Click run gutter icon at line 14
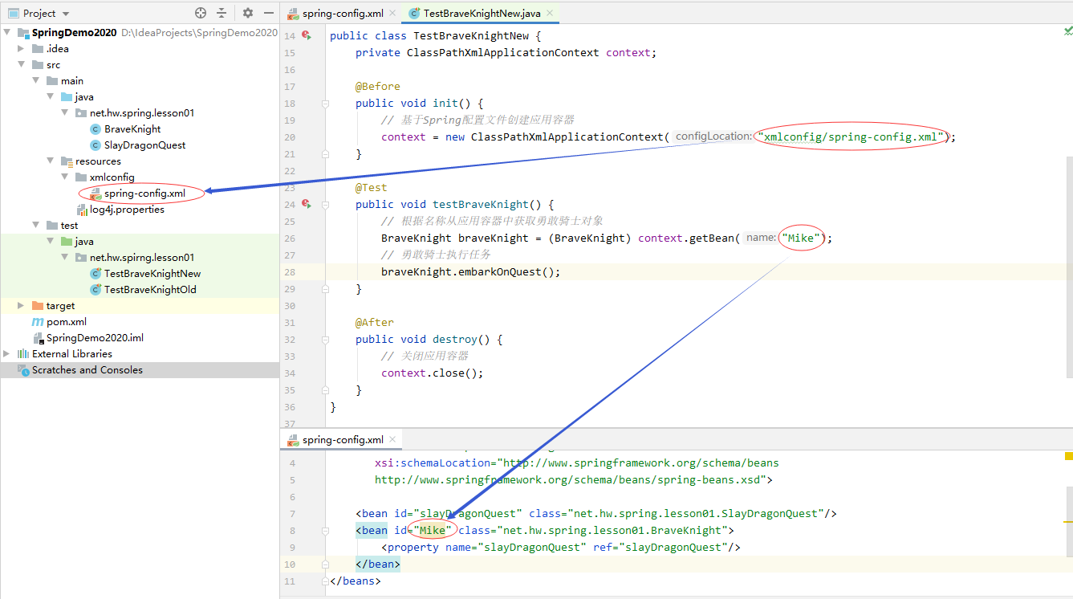Screen dimensions: 1073x599 click(307, 36)
